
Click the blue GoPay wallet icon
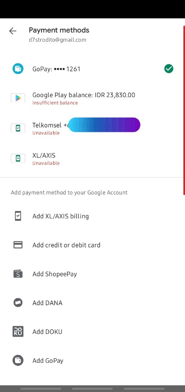pyautogui.click(x=18, y=68)
